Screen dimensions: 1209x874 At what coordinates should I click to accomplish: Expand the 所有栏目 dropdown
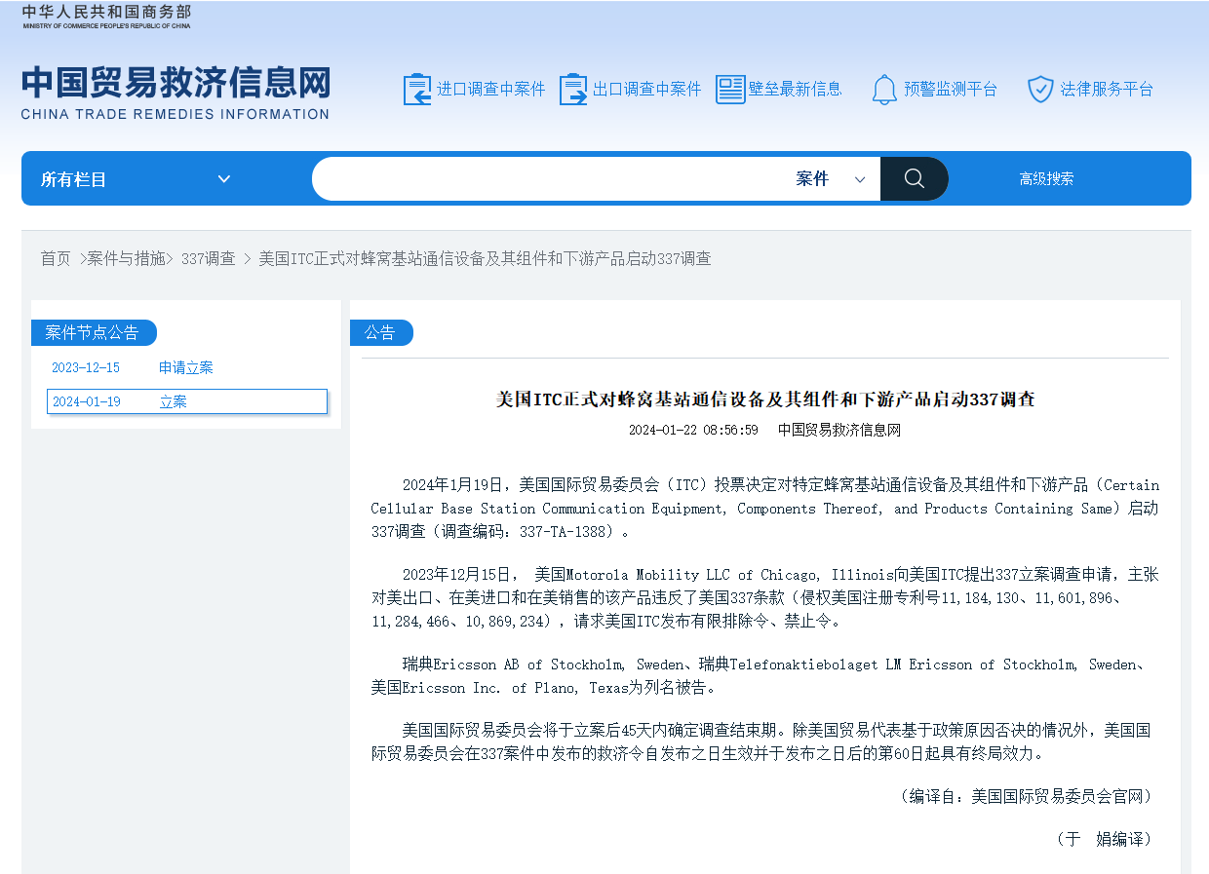[x=136, y=179]
